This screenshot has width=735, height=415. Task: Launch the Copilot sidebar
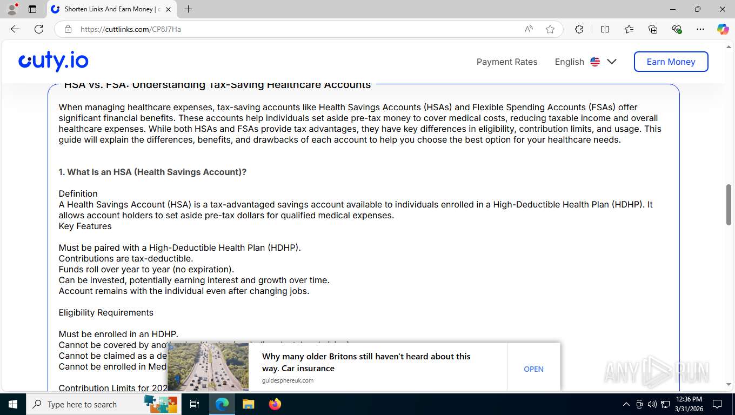point(723,29)
